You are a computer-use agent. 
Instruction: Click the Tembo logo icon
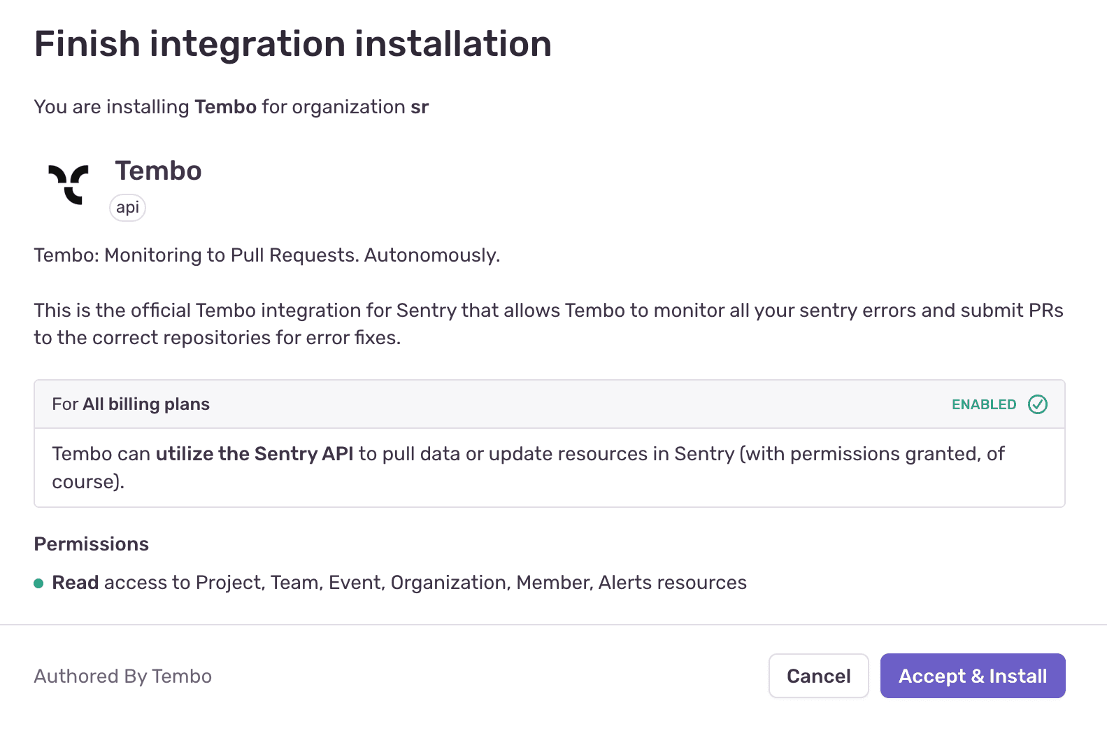[x=69, y=185]
